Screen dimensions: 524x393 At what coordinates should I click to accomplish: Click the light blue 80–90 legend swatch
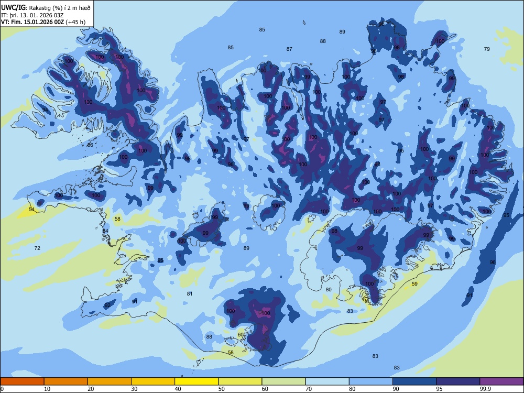click(x=371, y=381)
